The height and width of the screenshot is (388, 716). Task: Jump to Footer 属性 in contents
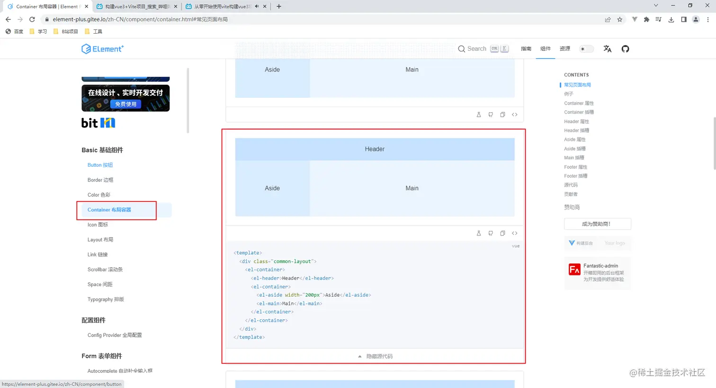pyautogui.click(x=576, y=167)
